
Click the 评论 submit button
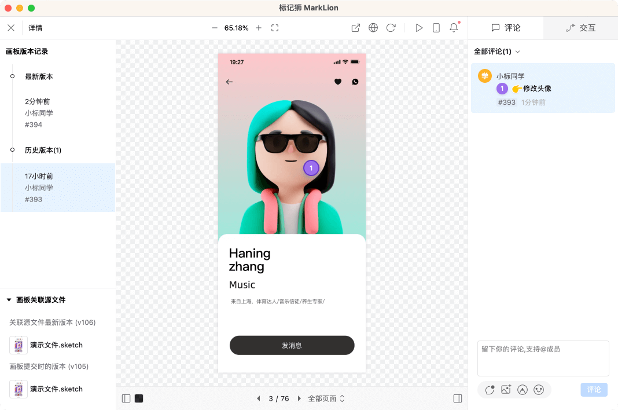coord(594,390)
